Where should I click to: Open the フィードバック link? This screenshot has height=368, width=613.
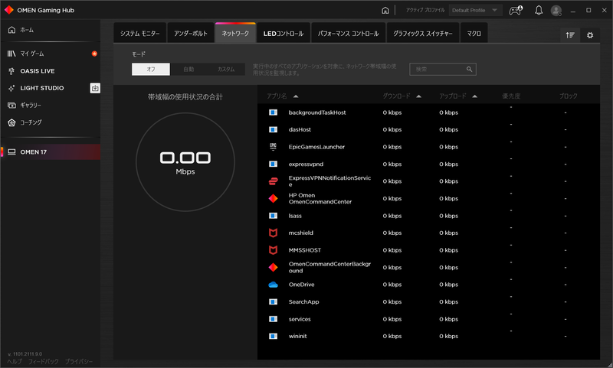(44, 362)
